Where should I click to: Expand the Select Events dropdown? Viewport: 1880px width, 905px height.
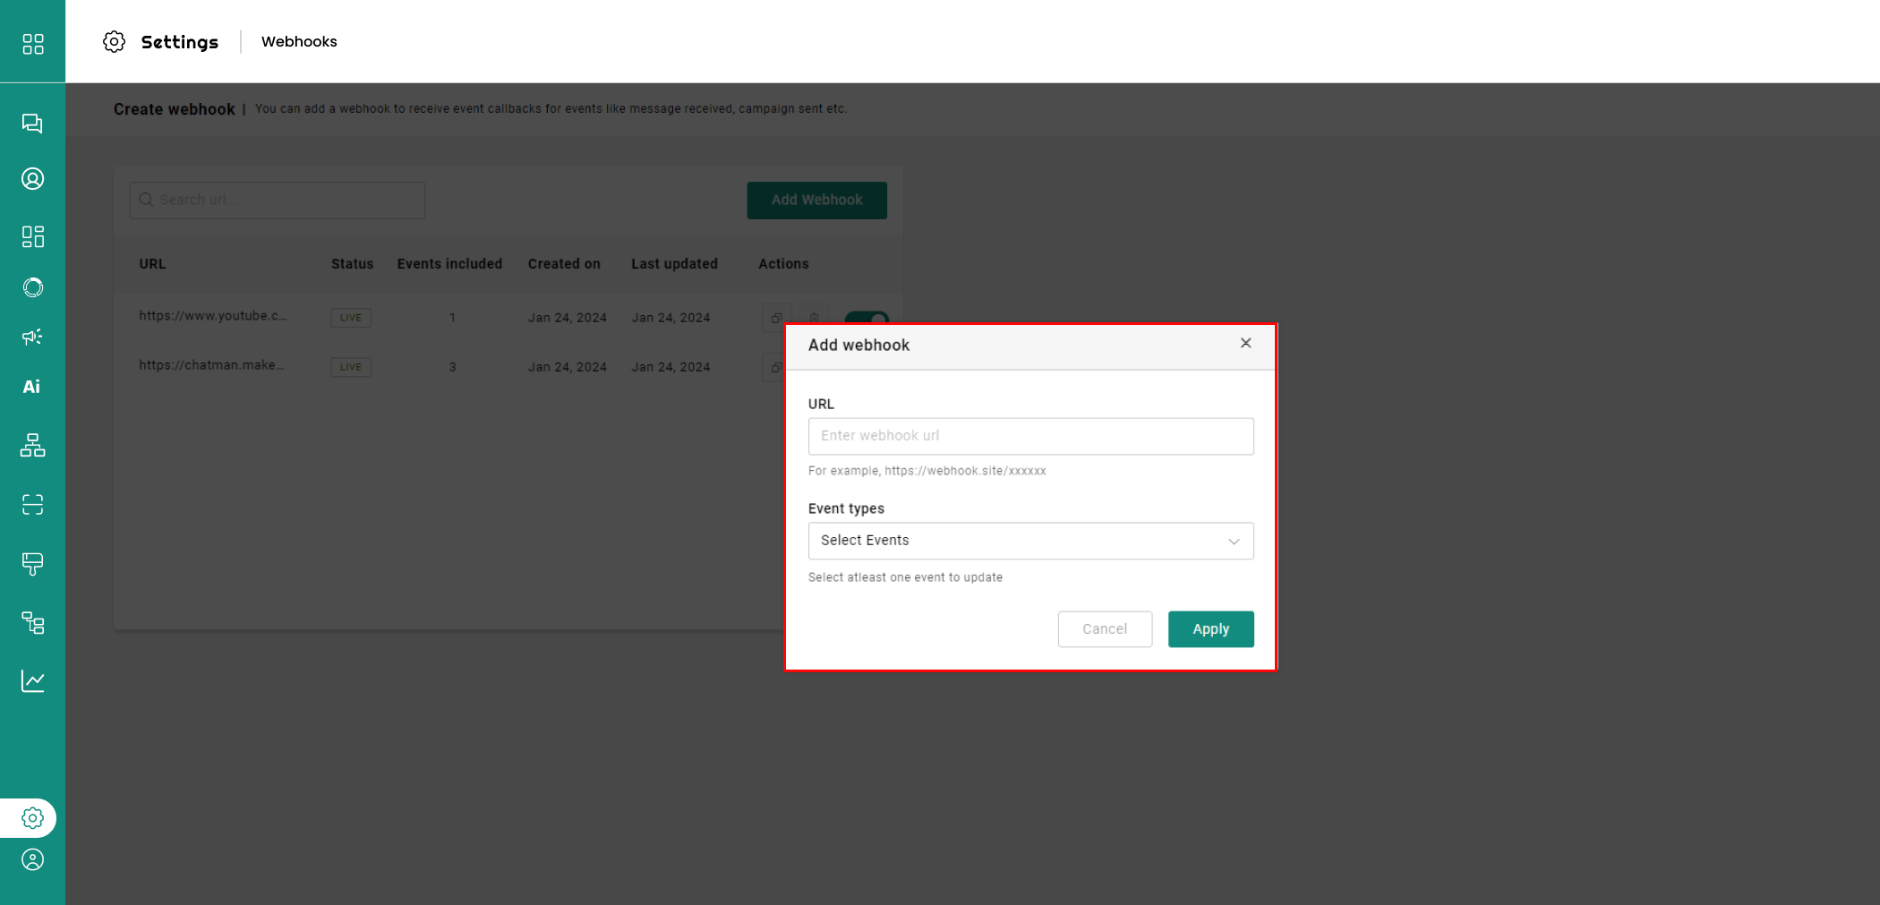tap(1030, 541)
